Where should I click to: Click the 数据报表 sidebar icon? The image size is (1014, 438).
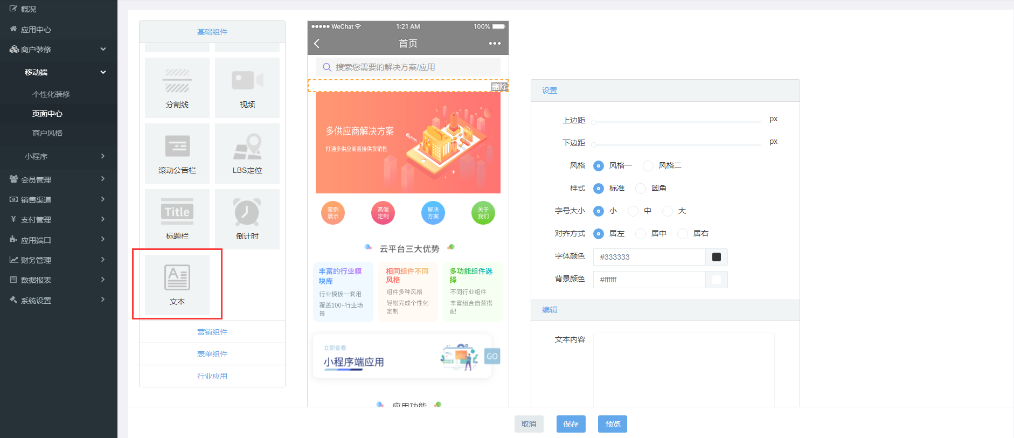13,280
